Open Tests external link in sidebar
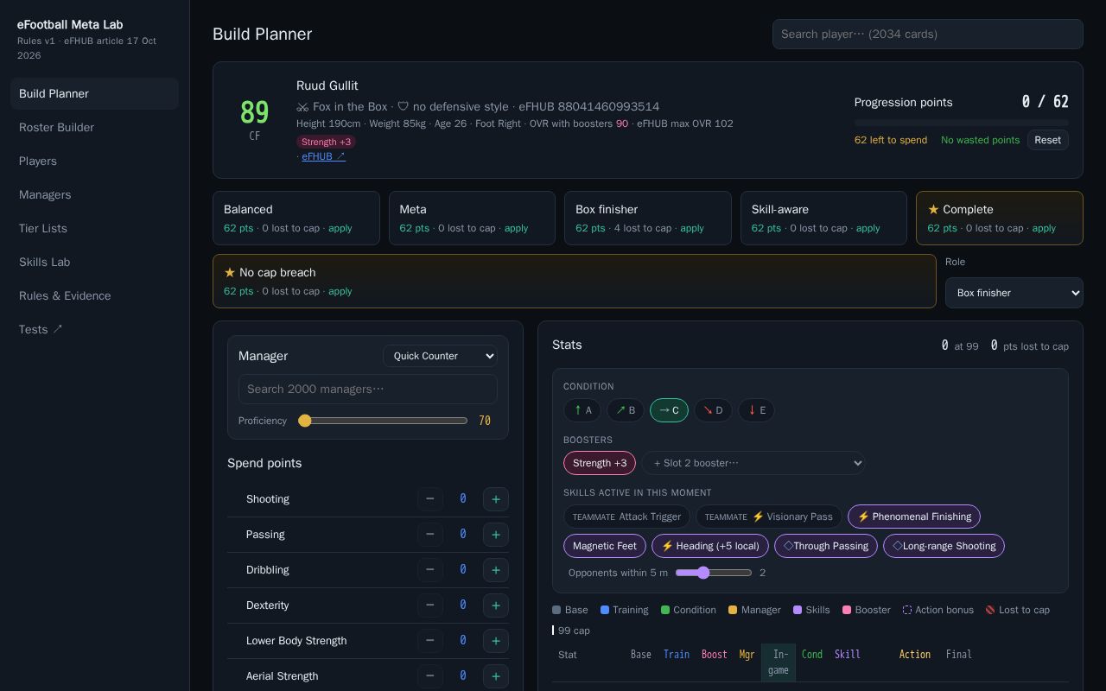1106x691 pixels. pos(94,329)
